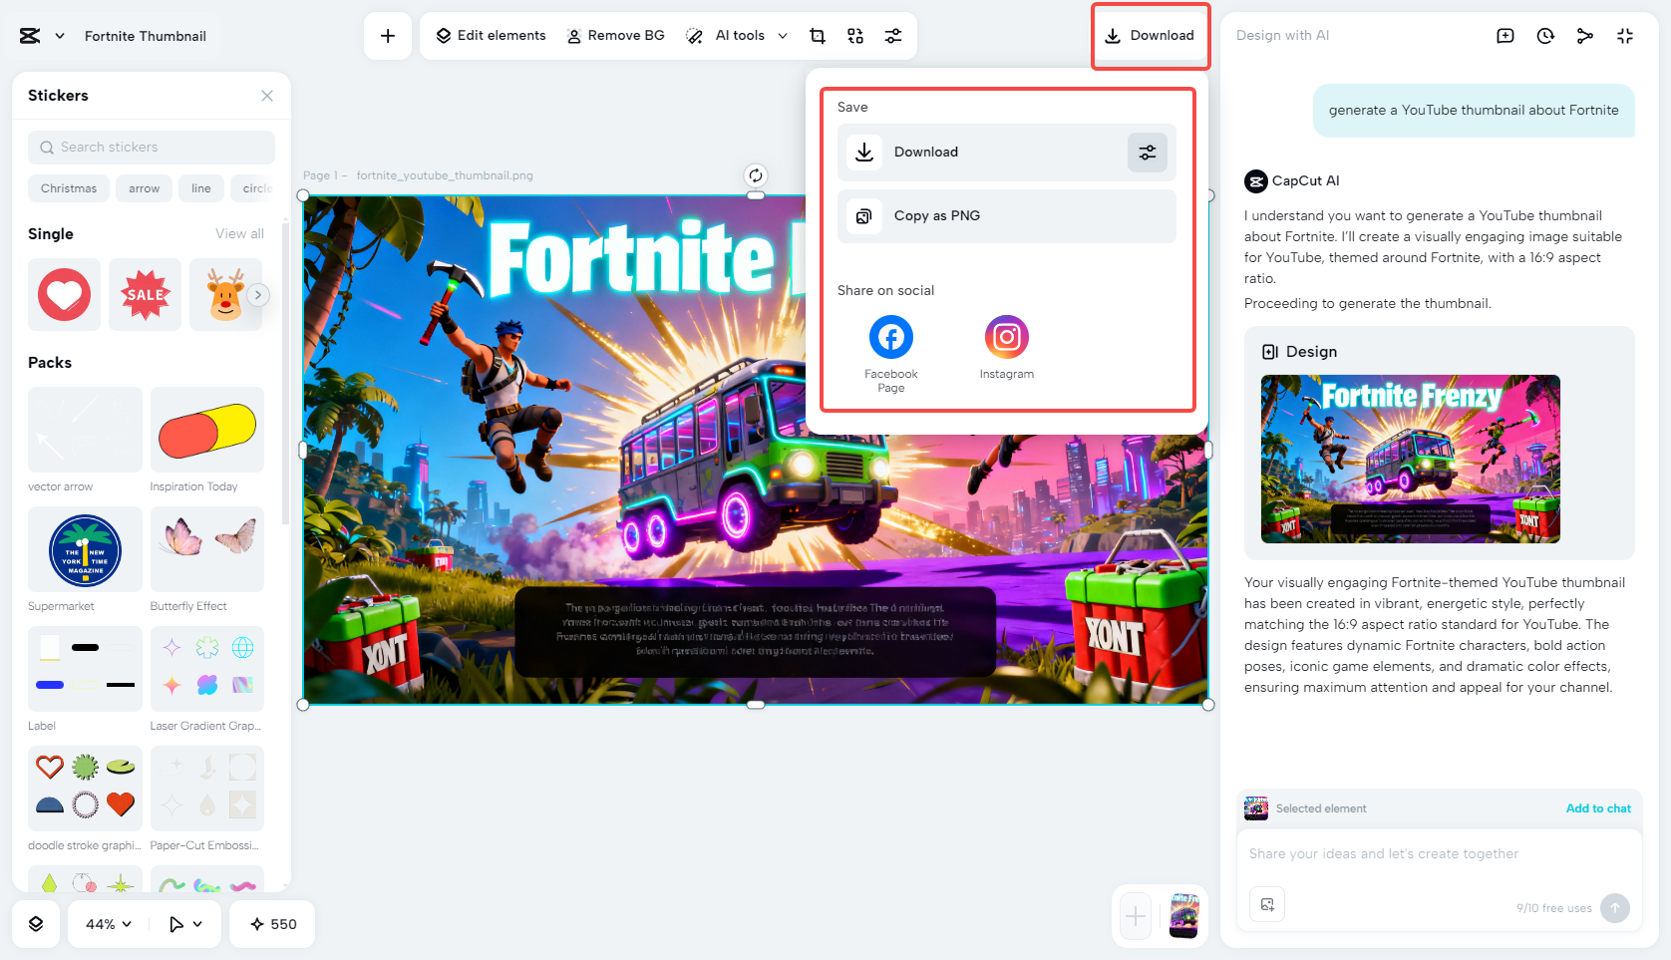Collapse the Design with AI panel
The width and height of the screenshot is (1671, 960).
(x=1624, y=35)
